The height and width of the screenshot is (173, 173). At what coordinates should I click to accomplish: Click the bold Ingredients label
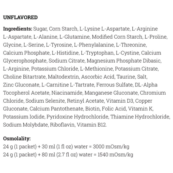pos(17,29)
